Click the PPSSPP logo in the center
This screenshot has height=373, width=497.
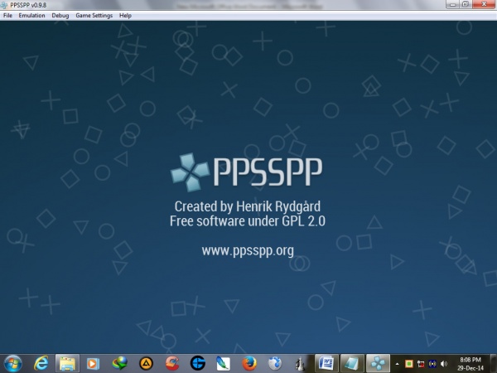tap(246, 172)
